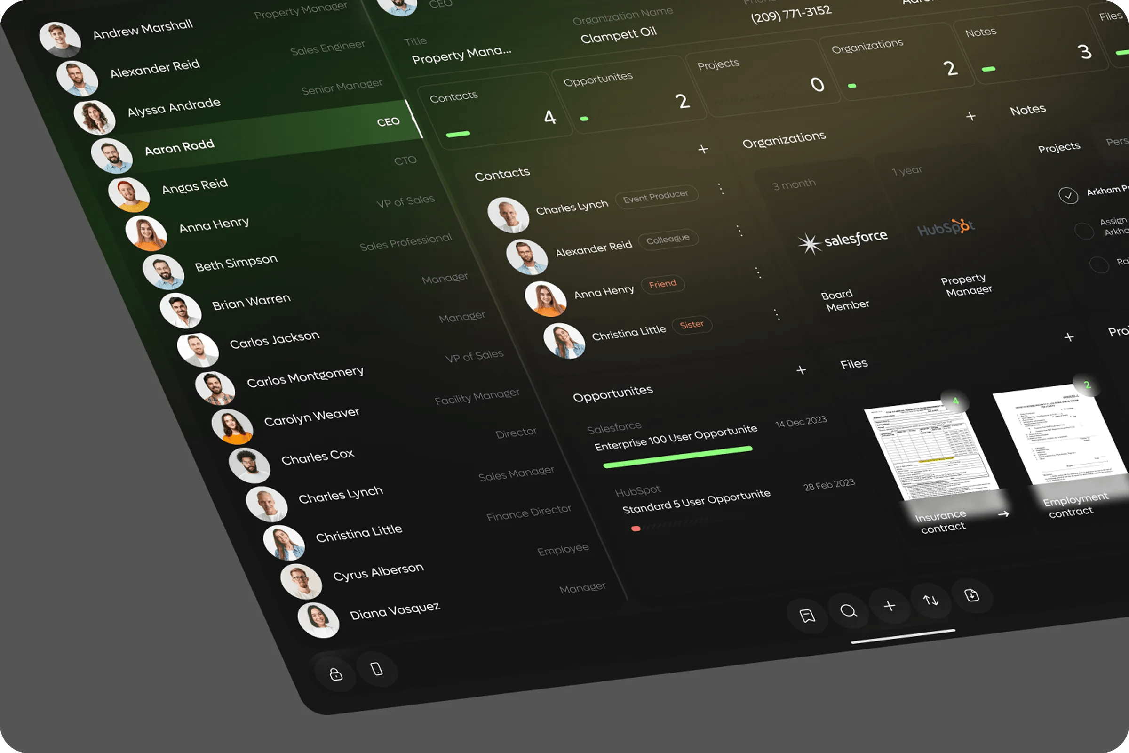Open three-dot menu for Alexander Reid contact

pyautogui.click(x=739, y=231)
